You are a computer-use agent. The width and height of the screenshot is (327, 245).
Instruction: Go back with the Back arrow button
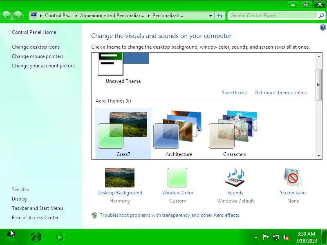(x=6, y=16)
